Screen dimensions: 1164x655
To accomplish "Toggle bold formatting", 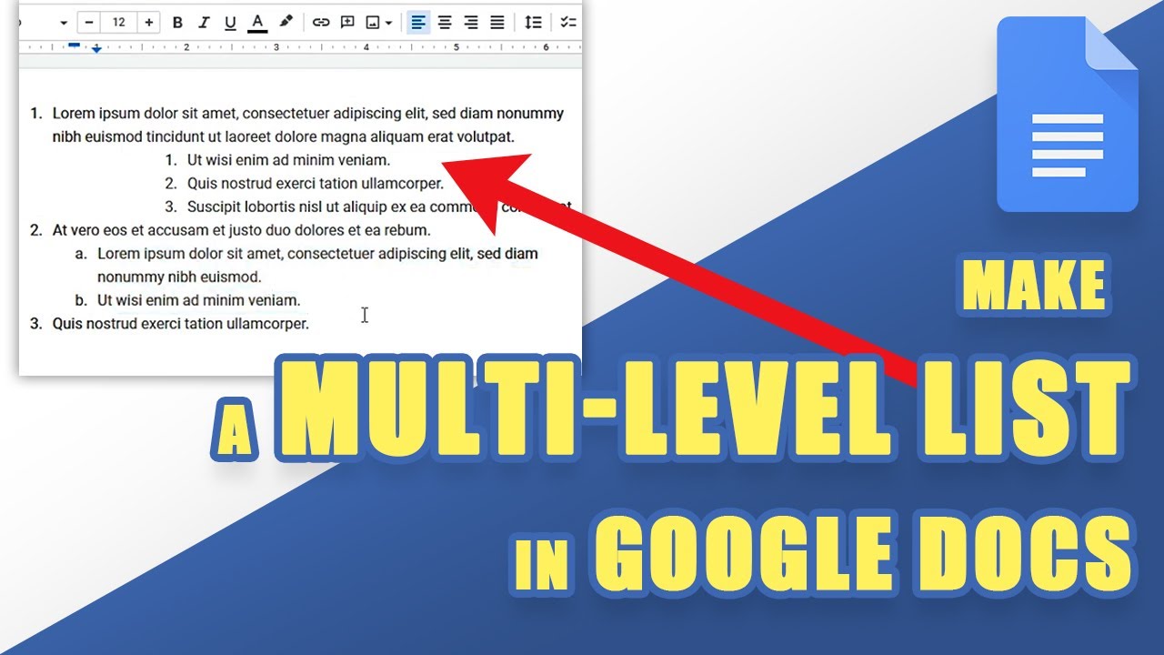I will click(177, 23).
